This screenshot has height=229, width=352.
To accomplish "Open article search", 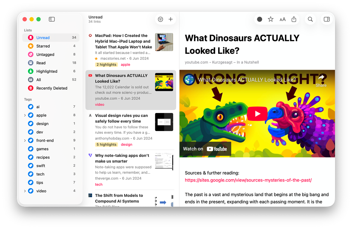I will point(310,19).
